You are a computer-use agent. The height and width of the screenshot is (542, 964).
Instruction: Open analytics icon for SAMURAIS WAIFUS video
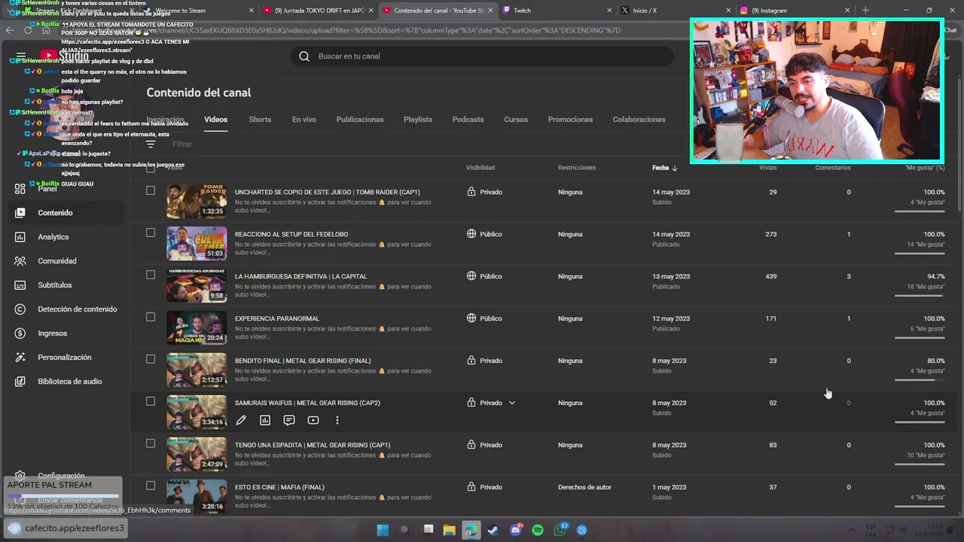pyautogui.click(x=265, y=421)
